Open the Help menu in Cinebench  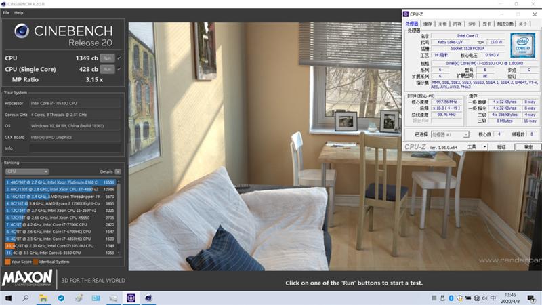pos(18,12)
